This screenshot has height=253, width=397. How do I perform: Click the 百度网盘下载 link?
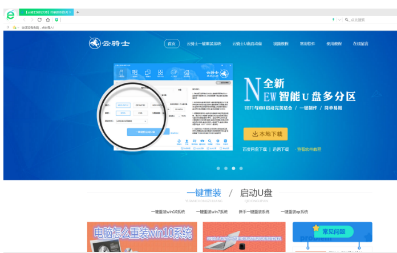click(x=255, y=149)
